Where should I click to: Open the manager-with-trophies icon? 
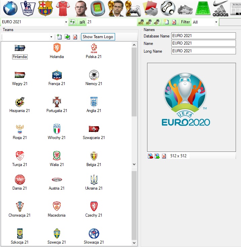[116, 8]
